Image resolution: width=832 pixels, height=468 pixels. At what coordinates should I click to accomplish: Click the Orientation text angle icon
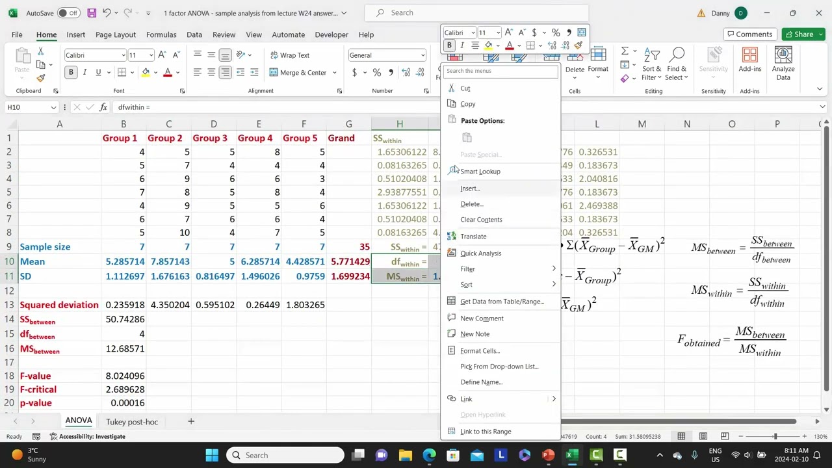tap(240, 55)
